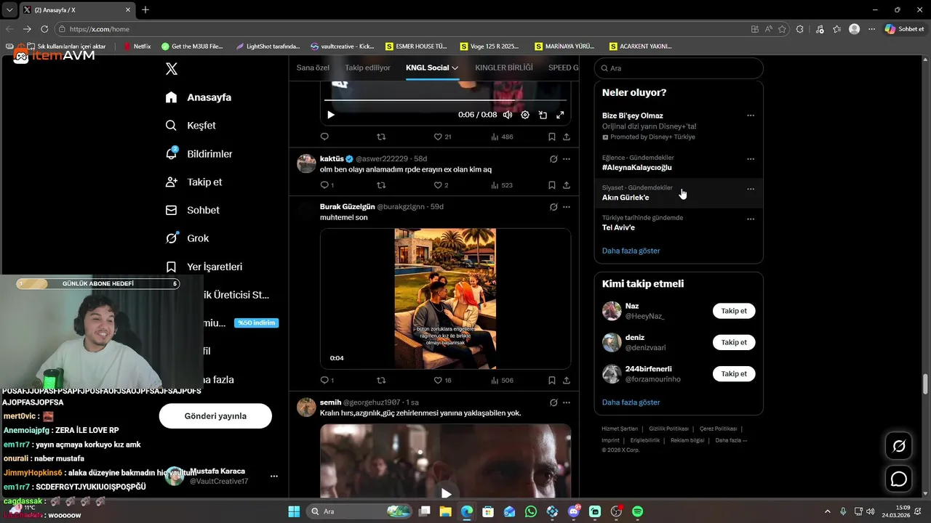Open the KINGLER BİRLİĞİ tab
The width and height of the screenshot is (931, 523).
tap(503, 68)
